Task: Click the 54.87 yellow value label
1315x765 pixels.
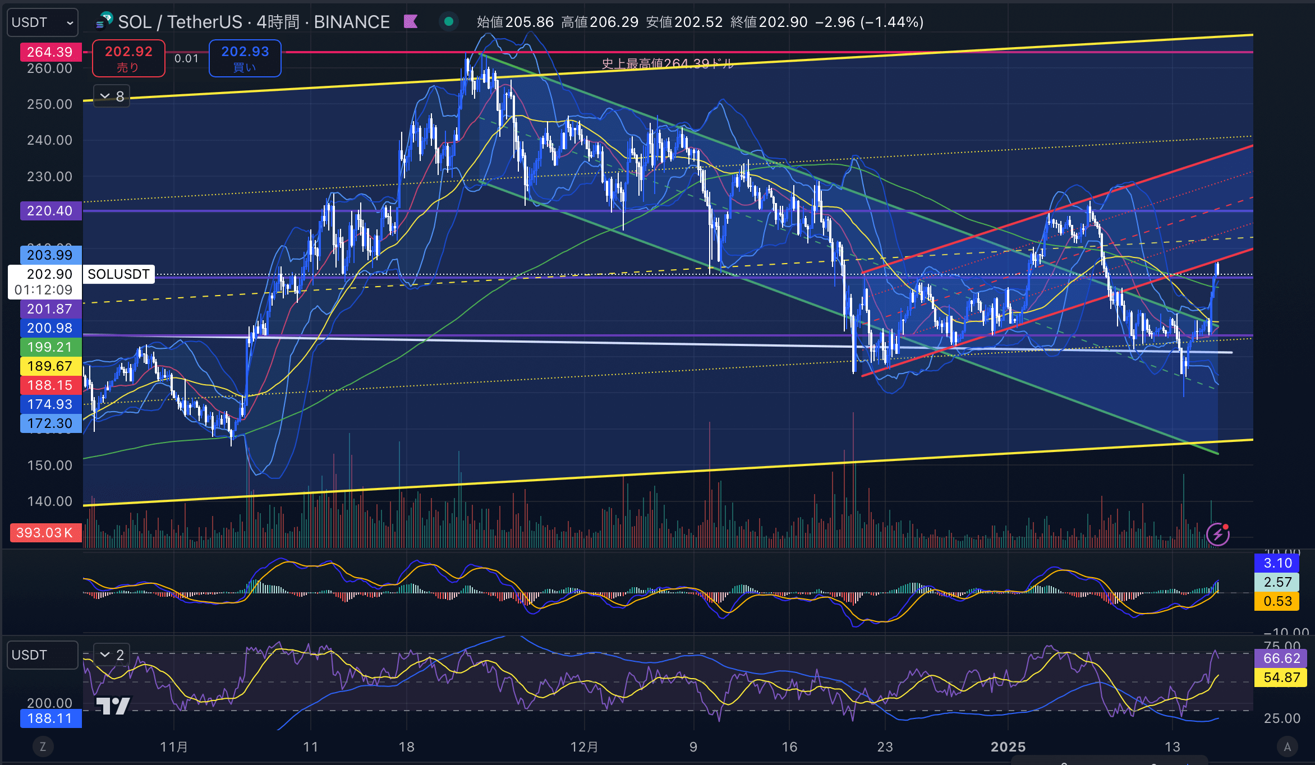Action: (1281, 678)
